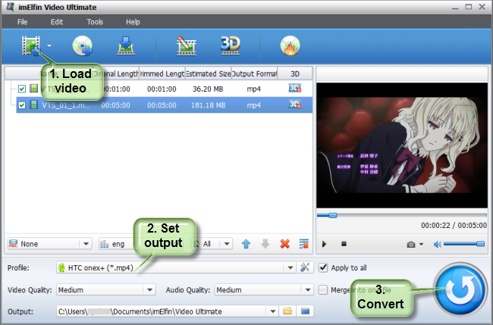Open the File menu
The height and width of the screenshot is (325, 493).
coord(22,22)
